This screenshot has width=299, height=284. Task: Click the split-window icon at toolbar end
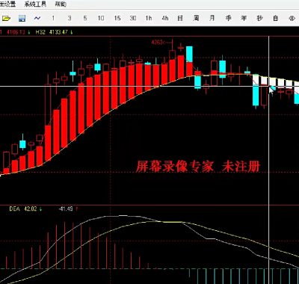pyautogui.click(x=291, y=18)
